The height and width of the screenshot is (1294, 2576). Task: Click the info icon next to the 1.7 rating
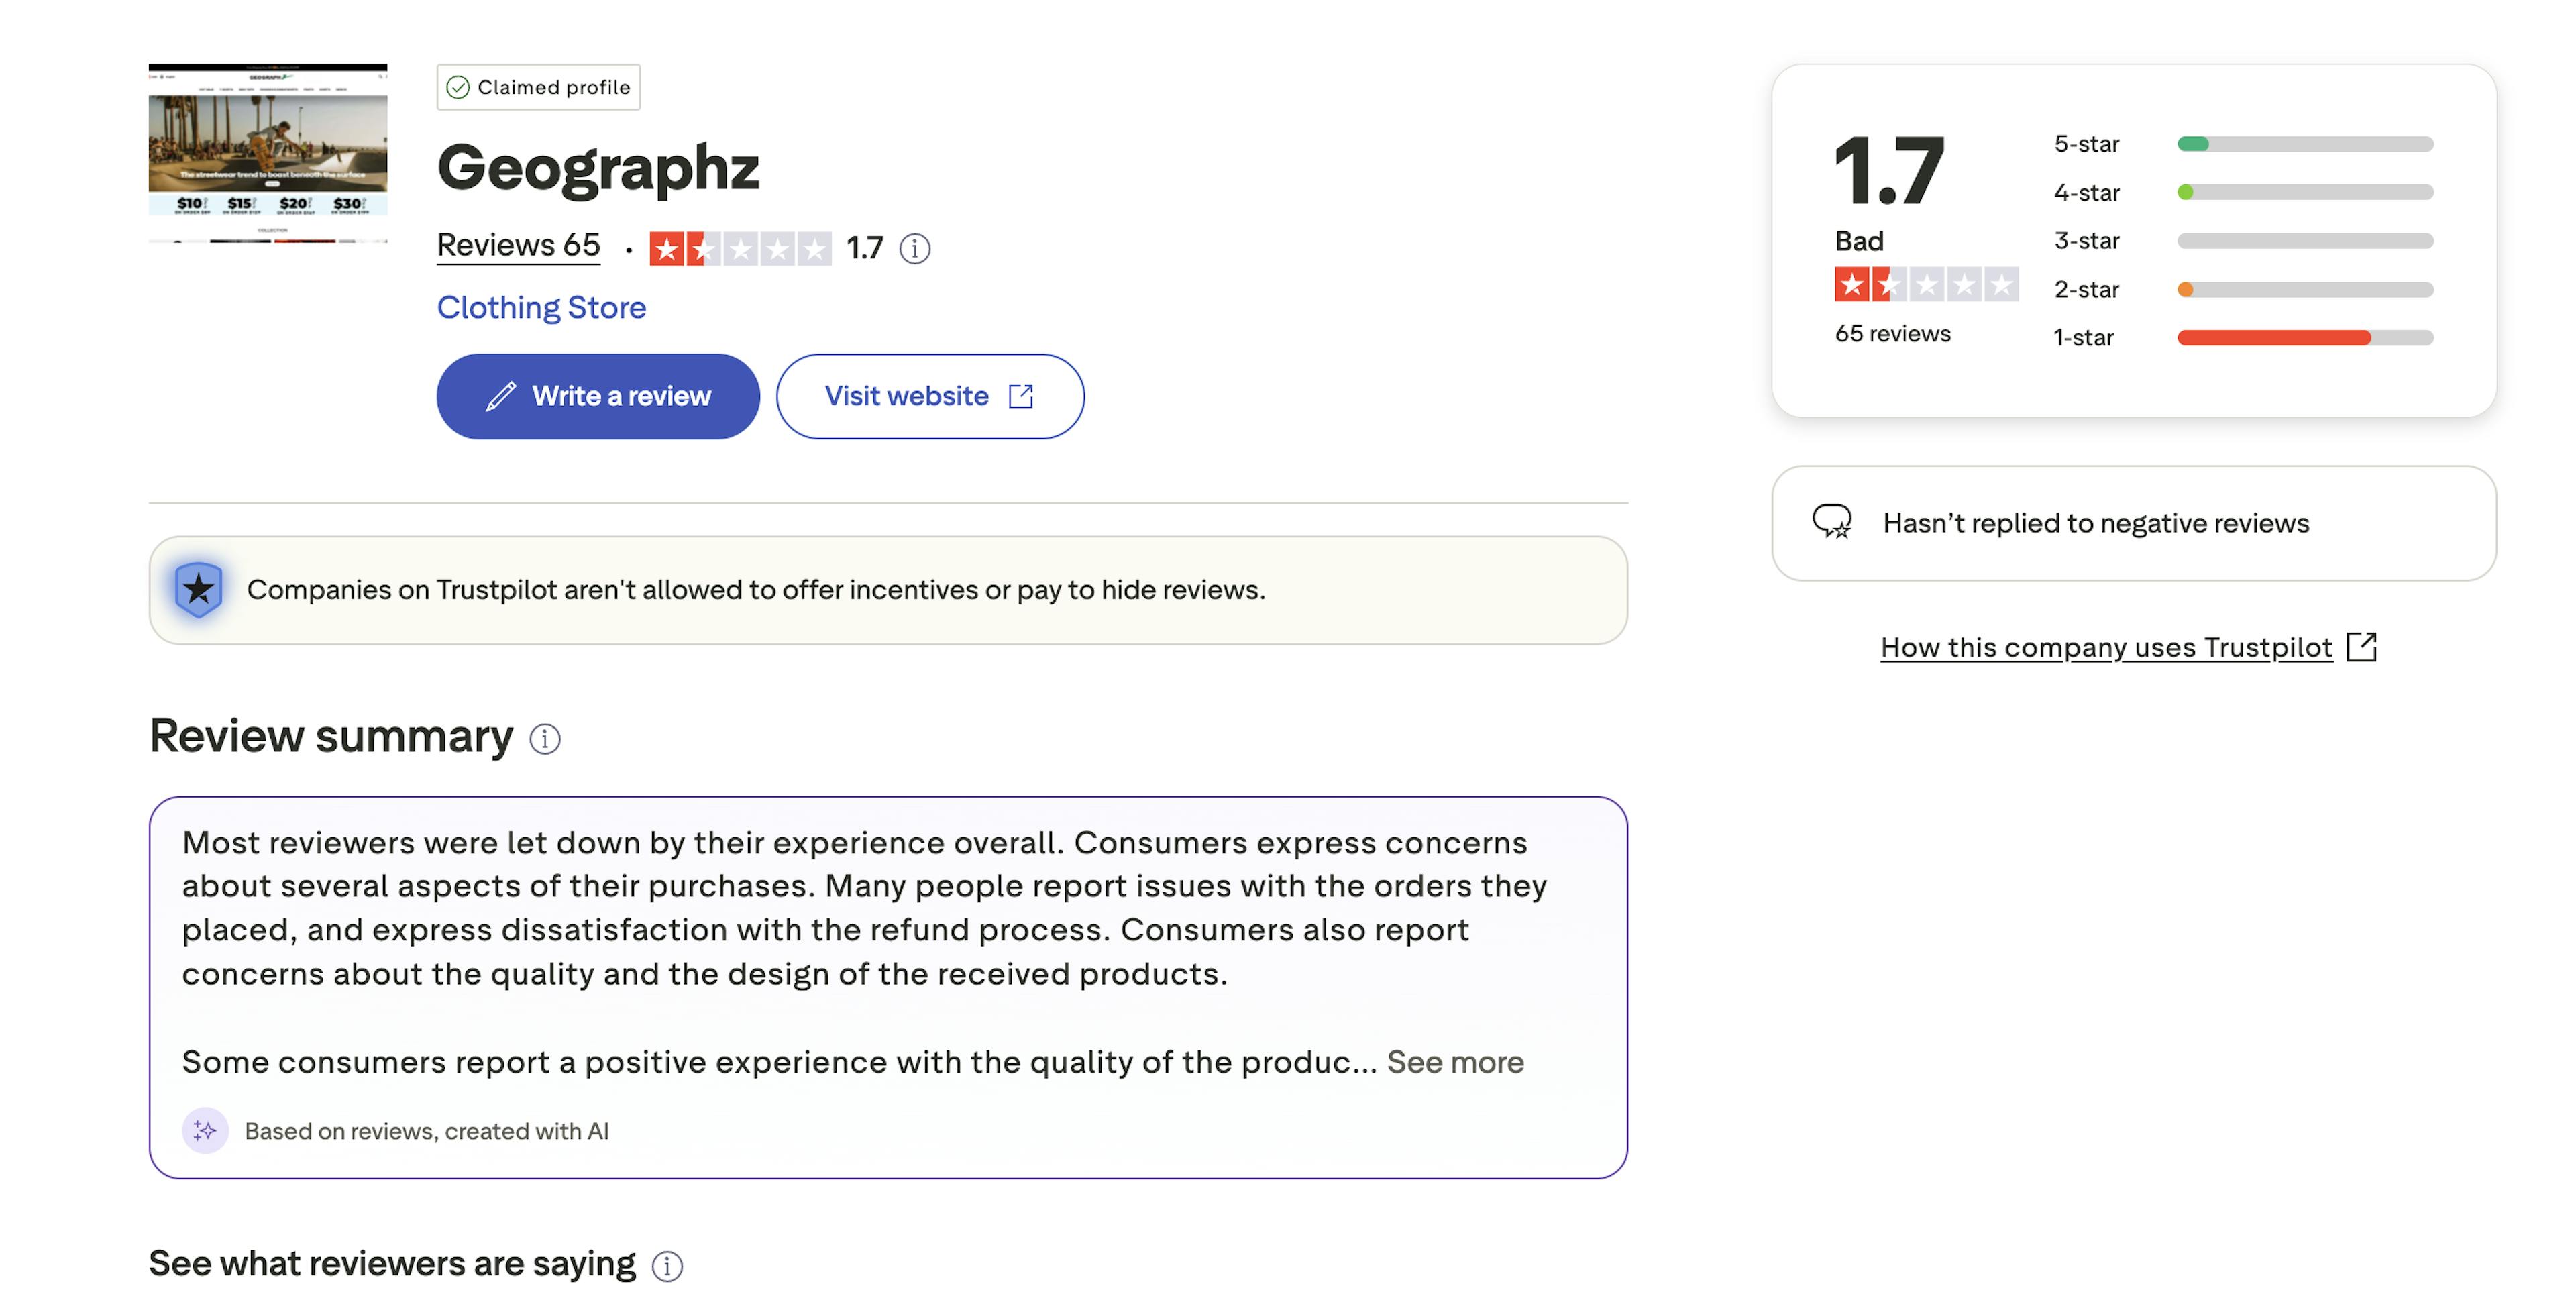(916, 249)
